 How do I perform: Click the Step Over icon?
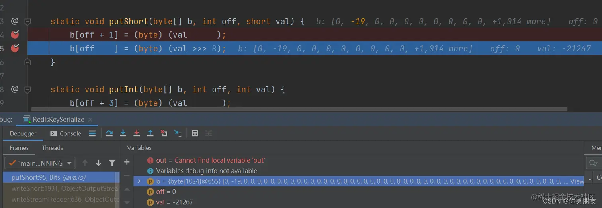coord(109,133)
